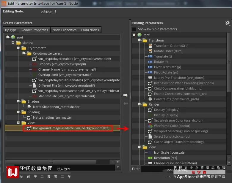Collapse the Shading tree node

pyautogui.click(x=18, y=112)
